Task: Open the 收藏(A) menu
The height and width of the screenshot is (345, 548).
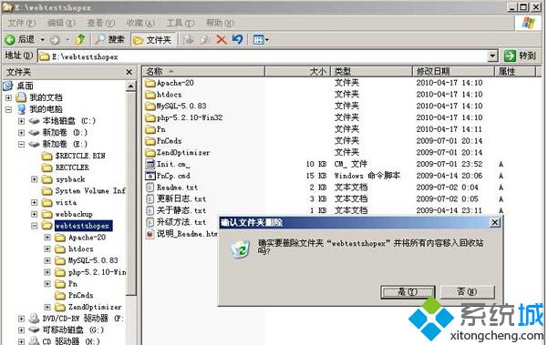Action: pos(140,23)
